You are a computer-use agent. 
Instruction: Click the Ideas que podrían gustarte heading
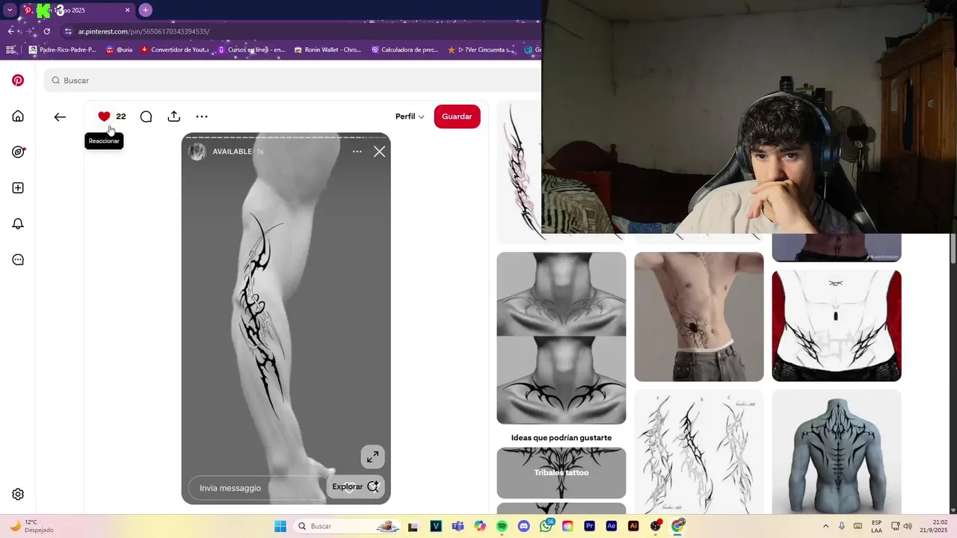561,438
